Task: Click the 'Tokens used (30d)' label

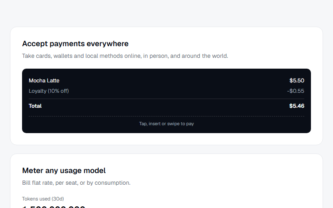Action: pyautogui.click(x=43, y=199)
